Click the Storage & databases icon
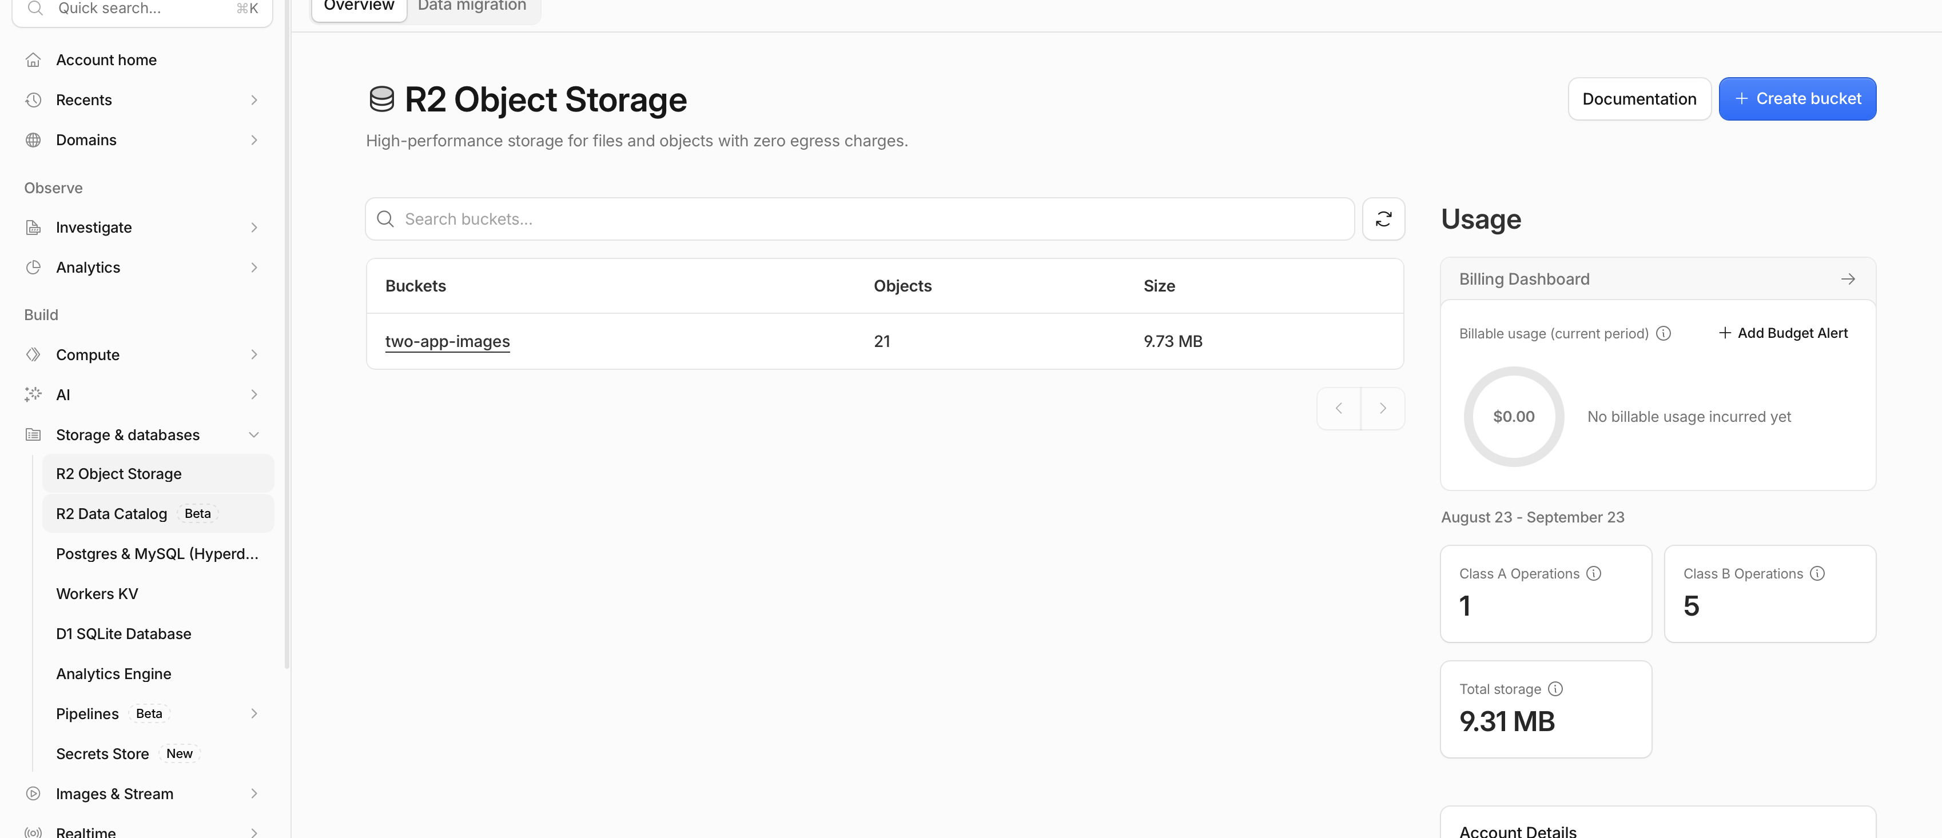1942x838 pixels. coord(33,435)
